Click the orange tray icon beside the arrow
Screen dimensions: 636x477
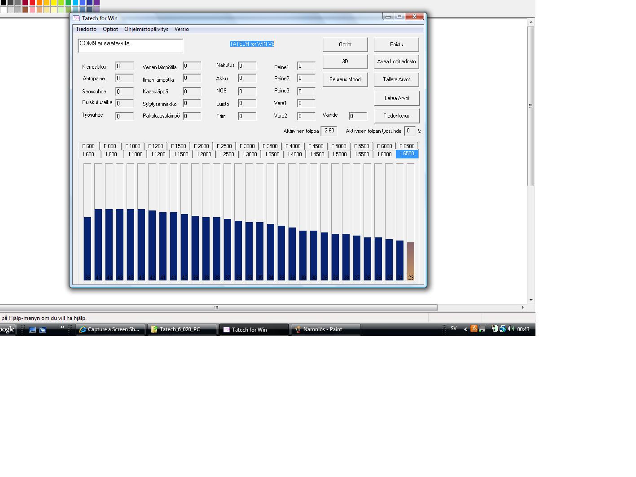pyautogui.click(x=474, y=329)
